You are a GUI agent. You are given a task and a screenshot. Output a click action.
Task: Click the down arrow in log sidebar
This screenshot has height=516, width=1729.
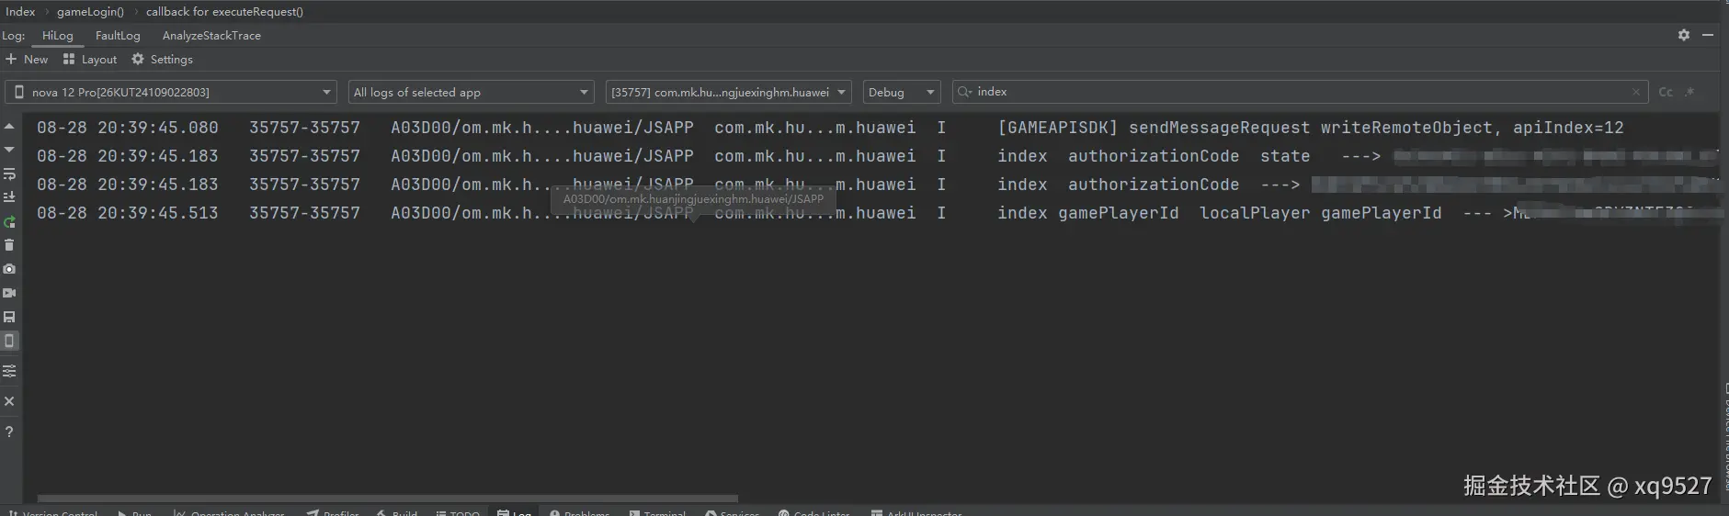[x=9, y=150]
